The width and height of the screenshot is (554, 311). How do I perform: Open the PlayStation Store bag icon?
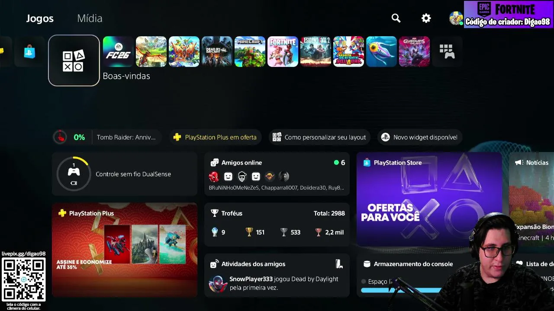pyautogui.click(x=29, y=52)
